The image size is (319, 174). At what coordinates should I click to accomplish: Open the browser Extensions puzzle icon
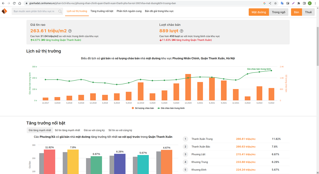299,3
